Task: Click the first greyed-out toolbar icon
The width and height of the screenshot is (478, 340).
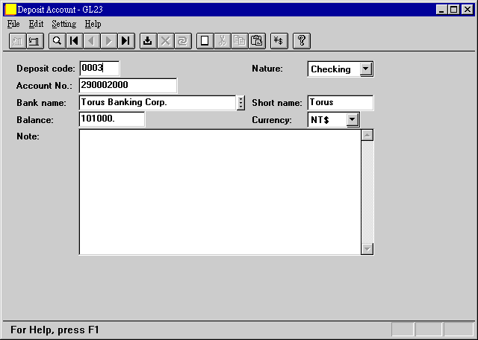Action: pyautogui.click(x=17, y=41)
